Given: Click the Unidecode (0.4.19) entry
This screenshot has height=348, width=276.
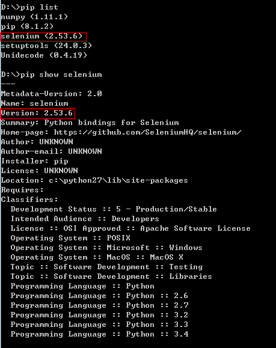Looking at the screenshot, I should coord(44,55).
